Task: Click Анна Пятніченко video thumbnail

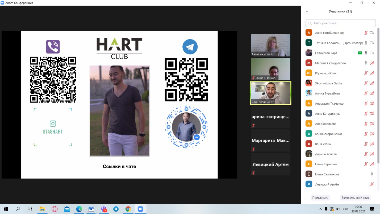Action: [270, 69]
